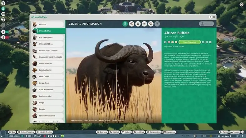Screen dimensions: 246x138
Task: Select Baird's Tapir entry
Action: [48, 77]
